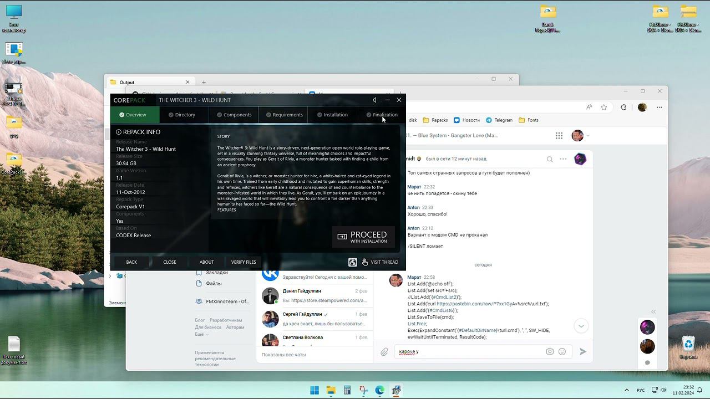
Task: Click '11-Oct-2012' release date value
Action: [x=130, y=192]
